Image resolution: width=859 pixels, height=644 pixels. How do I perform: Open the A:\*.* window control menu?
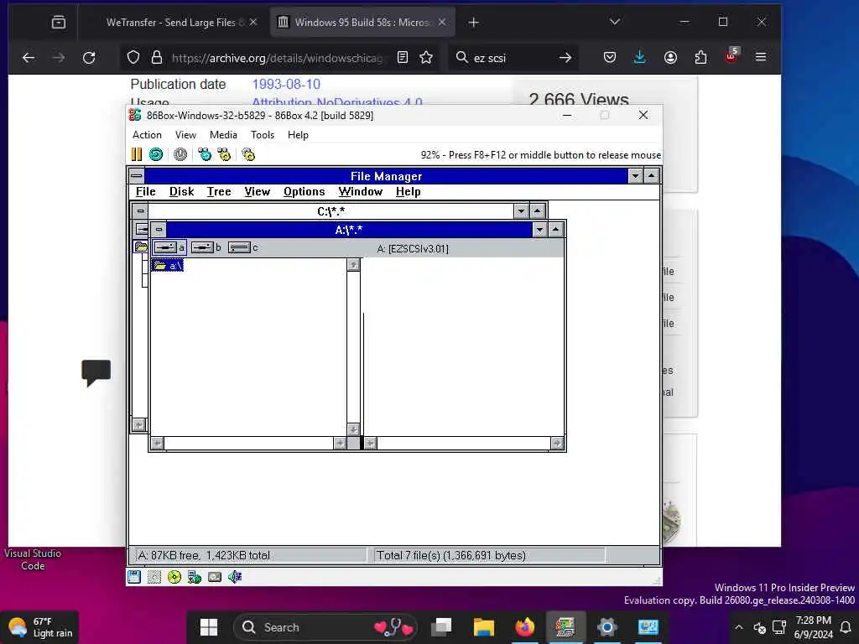(x=159, y=230)
